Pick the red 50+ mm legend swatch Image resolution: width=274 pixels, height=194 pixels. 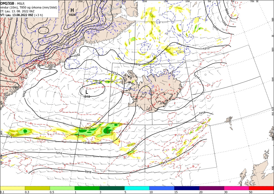261,188
